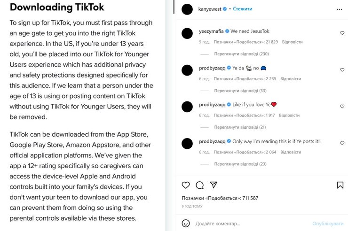Click the Опублікувати post comment button
This screenshot has height=231, width=348.
328,223
